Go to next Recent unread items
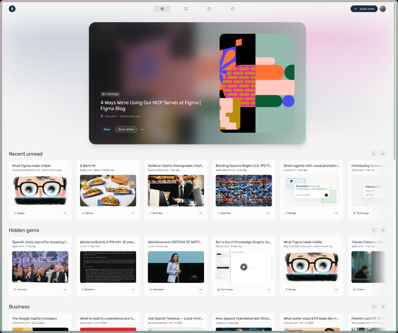398x333 pixels. click(x=383, y=154)
